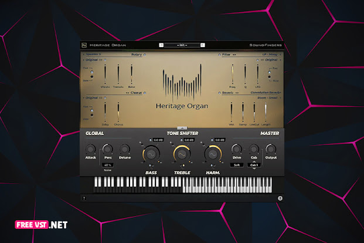
Task: Toggle the Harm. gain LED button
Action: point(212,140)
